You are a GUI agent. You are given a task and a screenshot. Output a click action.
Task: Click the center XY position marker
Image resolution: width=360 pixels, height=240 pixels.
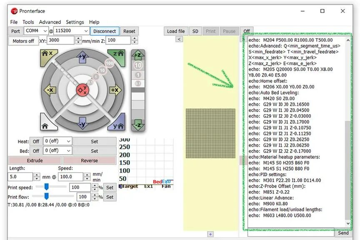click(x=82, y=90)
